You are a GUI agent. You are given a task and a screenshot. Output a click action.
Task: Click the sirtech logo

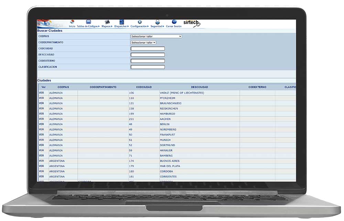[191, 23]
